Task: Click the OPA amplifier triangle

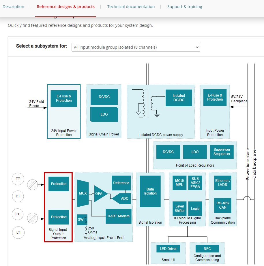Action: [x=100, y=194]
